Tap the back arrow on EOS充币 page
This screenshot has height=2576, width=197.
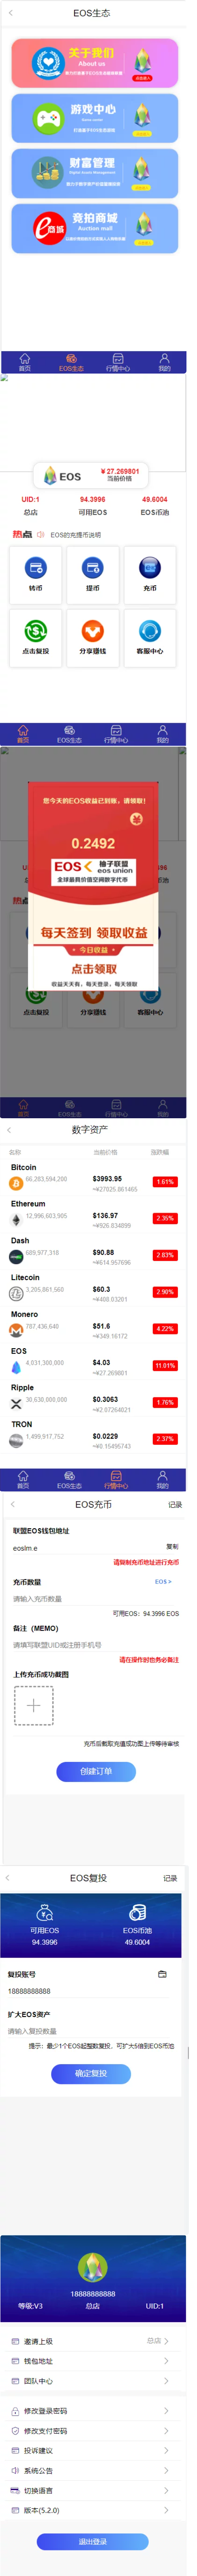(12, 1504)
